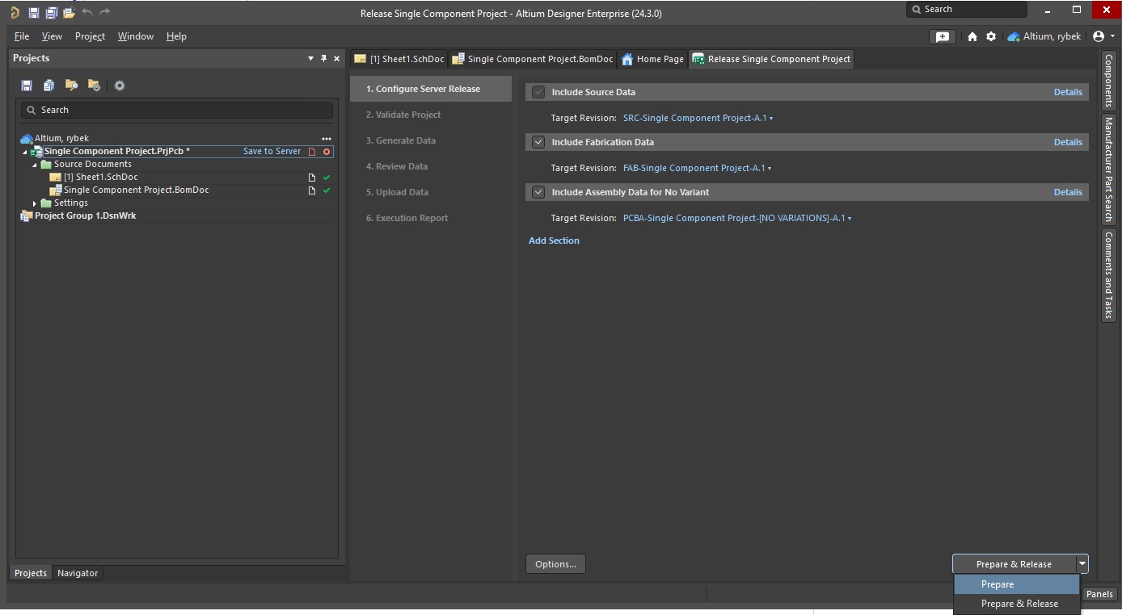The height and width of the screenshot is (615, 1122).
Task: Click the green checkmark on the BomDoc row
Action: [x=327, y=190]
